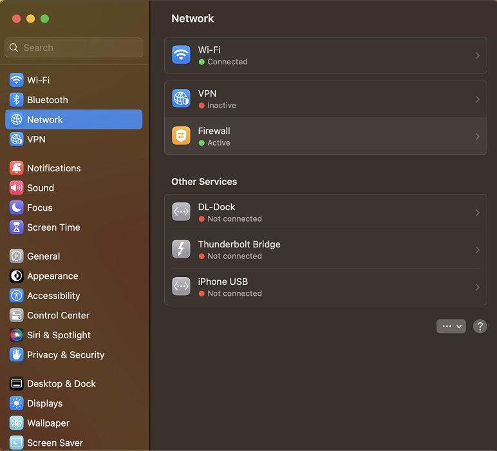Click the help question mark button
This screenshot has height=451, width=497.
pyautogui.click(x=480, y=327)
